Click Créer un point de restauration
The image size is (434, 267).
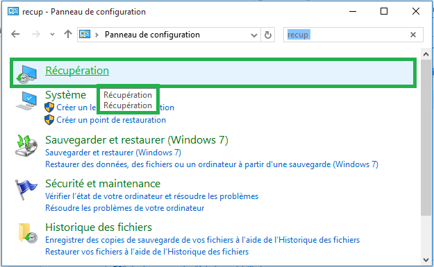tap(111, 120)
